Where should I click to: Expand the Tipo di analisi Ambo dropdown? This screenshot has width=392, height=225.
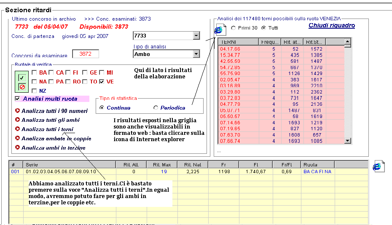(x=196, y=54)
